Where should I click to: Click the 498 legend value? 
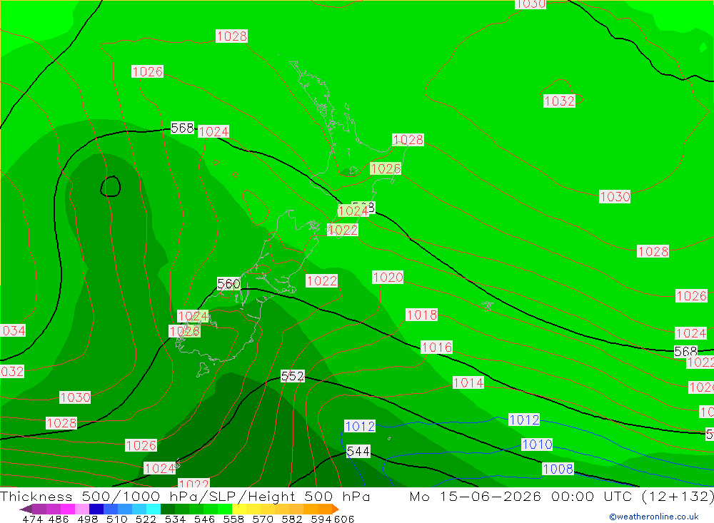point(87,519)
